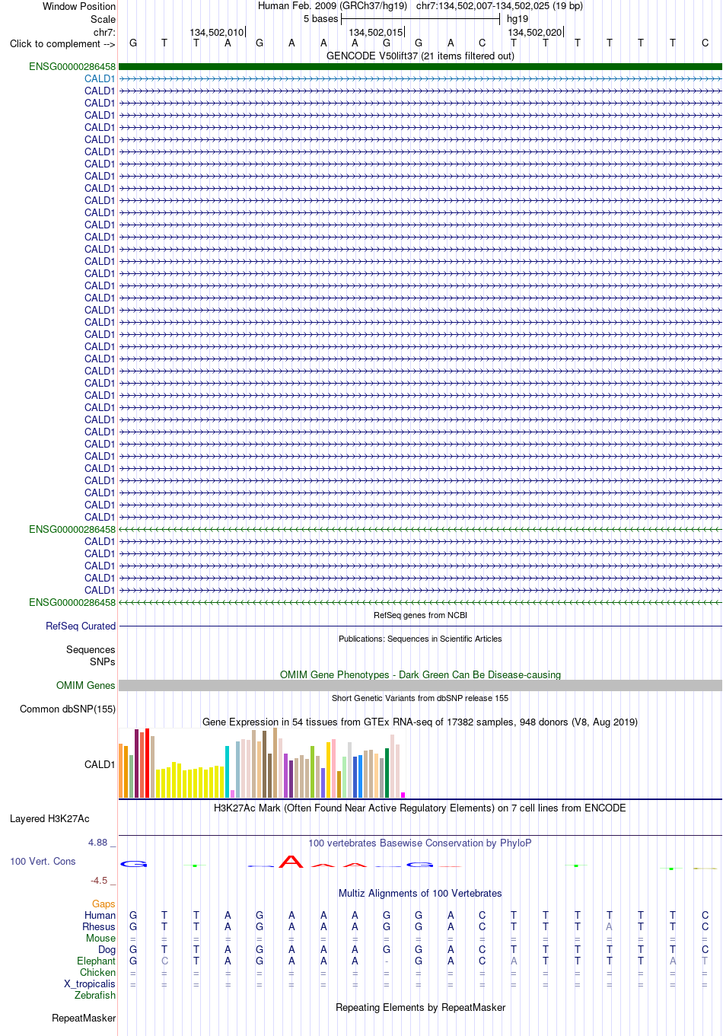723x1036 pixels.
Task: Click the RepeatMasker track label
Action: pyautogui.click(x=84, y=1018)
